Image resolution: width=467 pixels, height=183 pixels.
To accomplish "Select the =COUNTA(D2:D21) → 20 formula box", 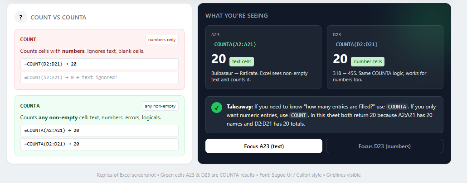I will click(x=99, y=144).
